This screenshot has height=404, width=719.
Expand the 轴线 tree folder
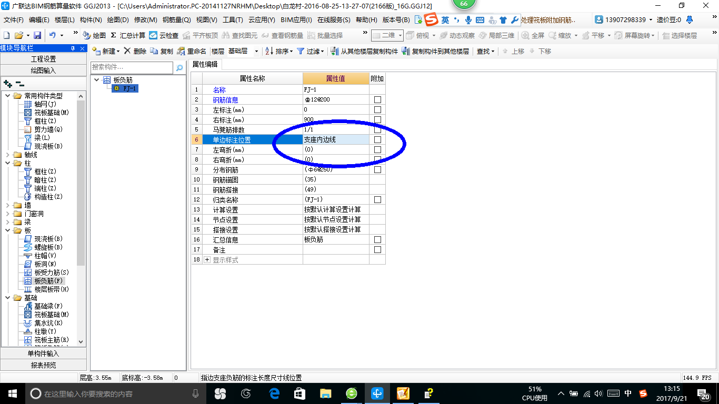tap(8, 155)
